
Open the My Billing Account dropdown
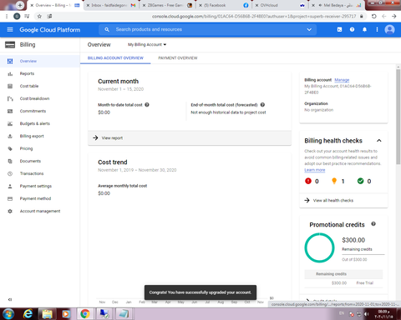(147, 44)
